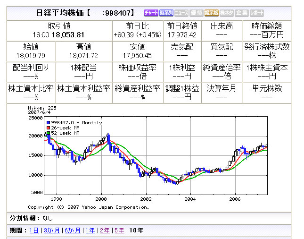Click the チャート (Chart) tab icon
Screen dimensions: 304x239
coord(151,13)
